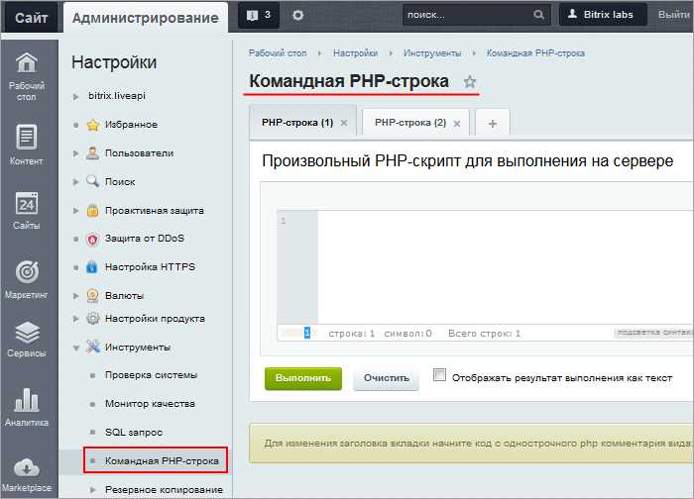Open SQL запрос menu item
This screenshot has width=694, height=499.
(x=134, y=433)
